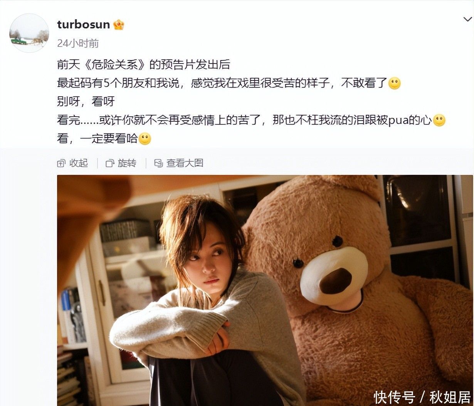The height and width of the screenshot is (406, 474).
Task: Click the 旋转 rotate icon
Action: coord(110,163)
